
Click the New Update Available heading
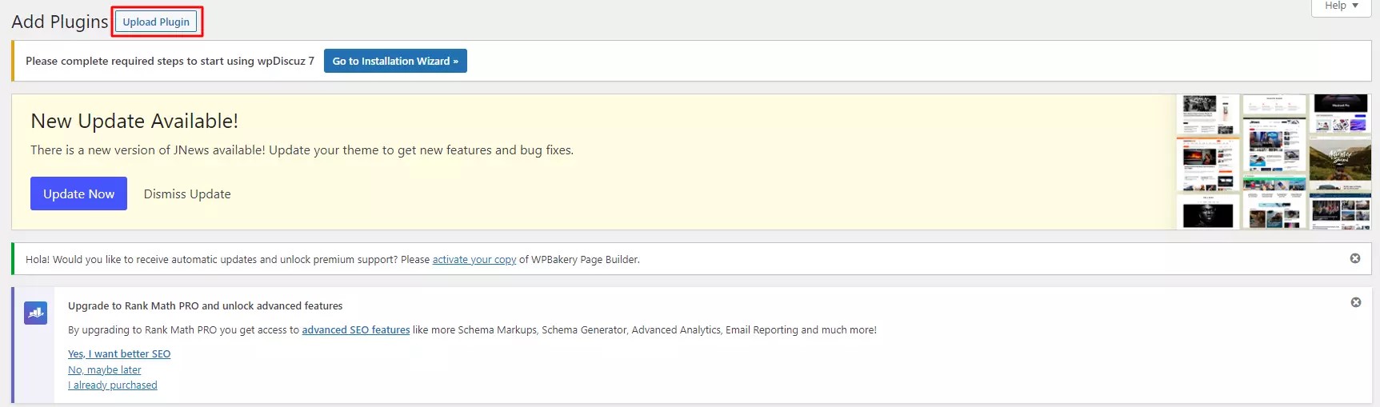[x=134, y=121]
